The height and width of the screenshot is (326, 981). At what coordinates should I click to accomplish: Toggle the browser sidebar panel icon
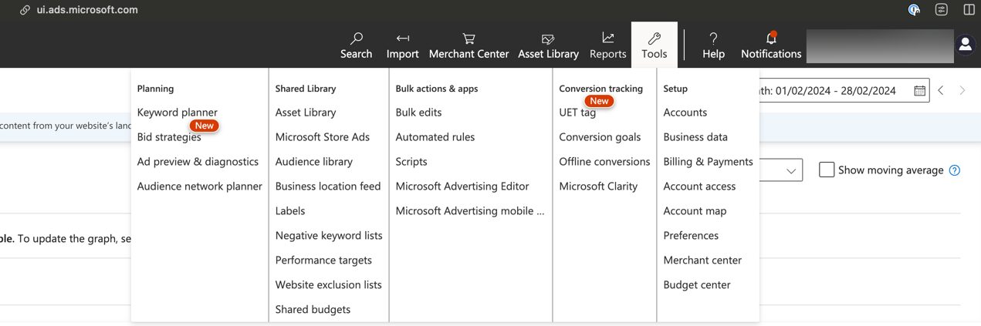click(x=969, y=10)
